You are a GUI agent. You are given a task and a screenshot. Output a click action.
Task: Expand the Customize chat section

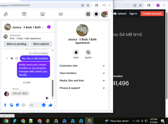[x=82, y=66]
